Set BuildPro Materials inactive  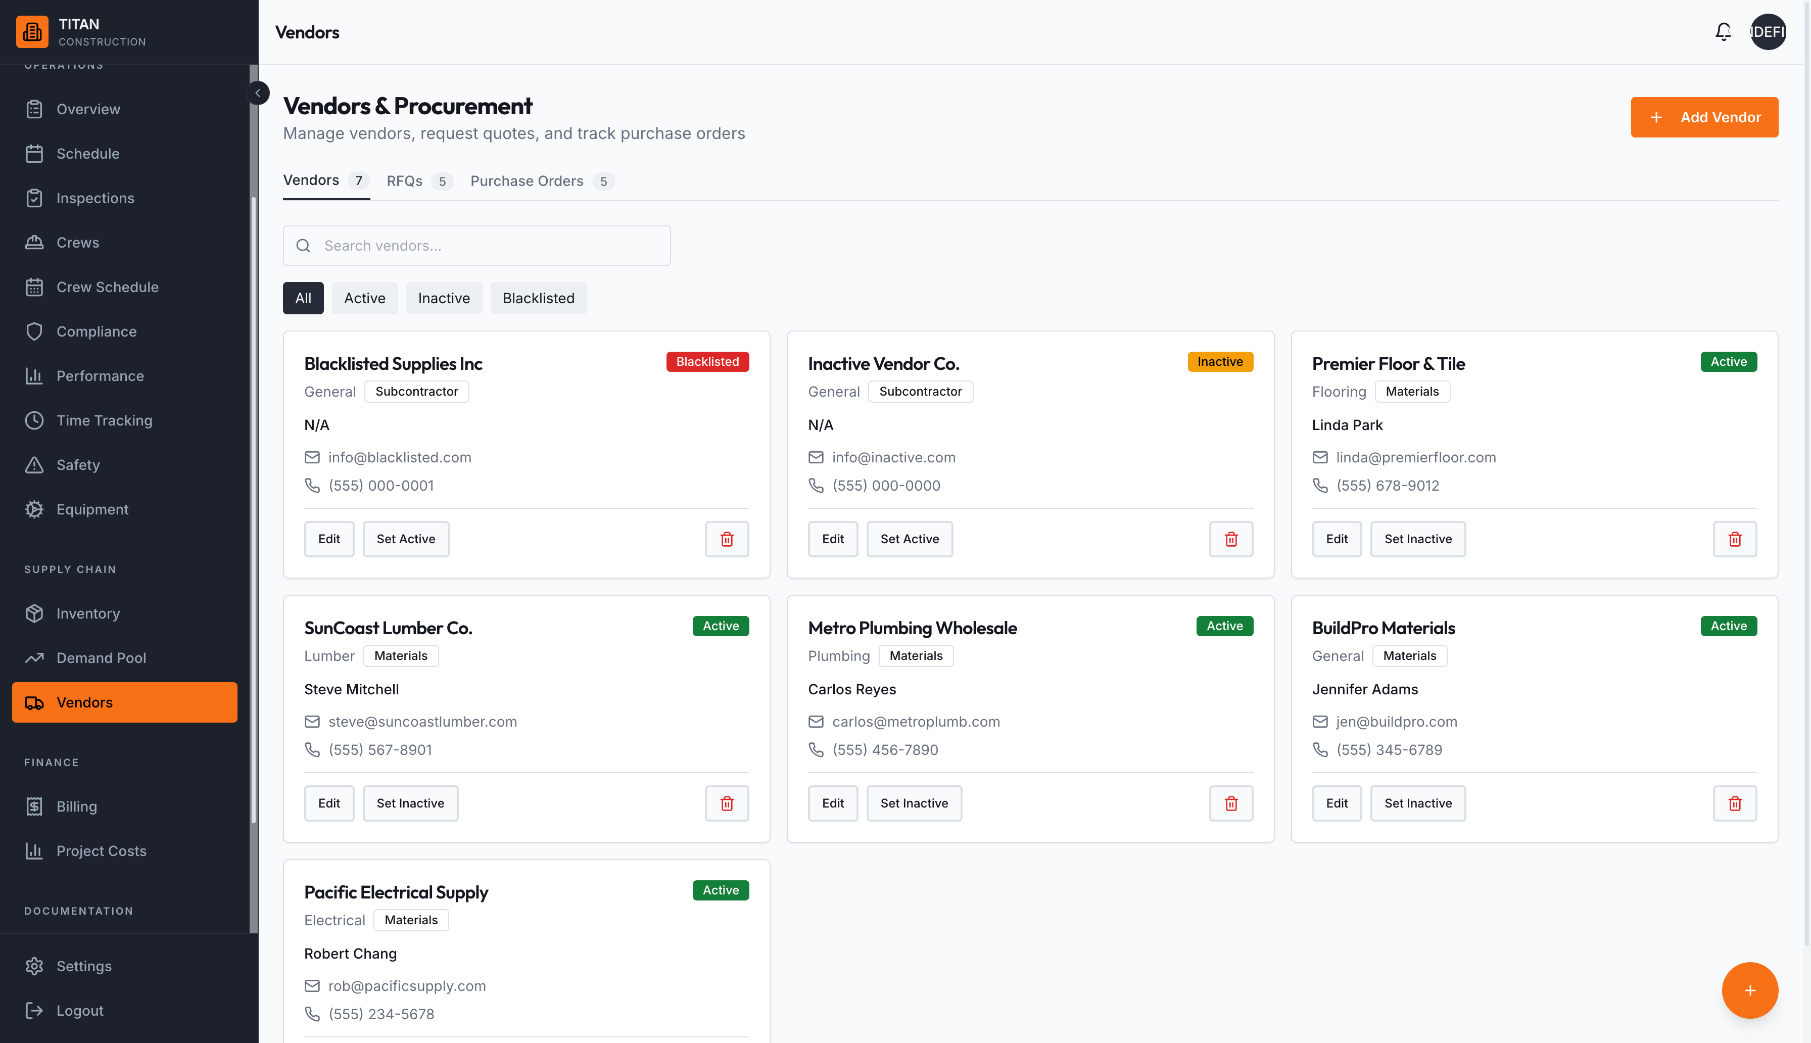point(1418,803)
